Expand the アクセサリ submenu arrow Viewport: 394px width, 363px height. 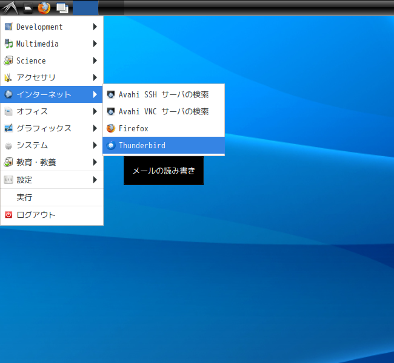[x=95, y=77]
